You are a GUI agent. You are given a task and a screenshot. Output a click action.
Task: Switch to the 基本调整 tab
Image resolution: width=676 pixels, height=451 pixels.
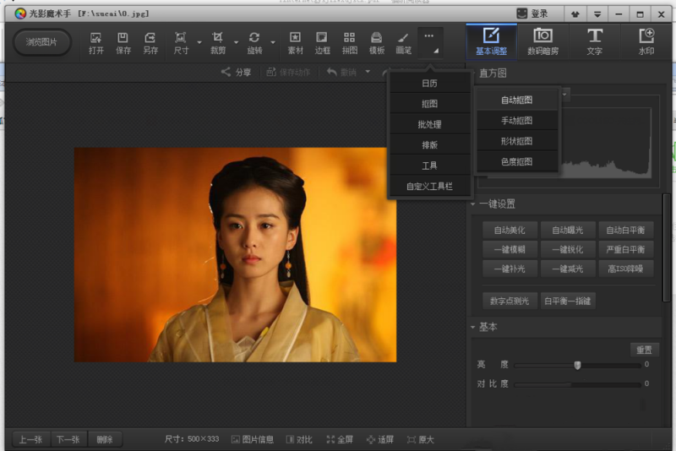pyautogui.click(x=491, y=41)
